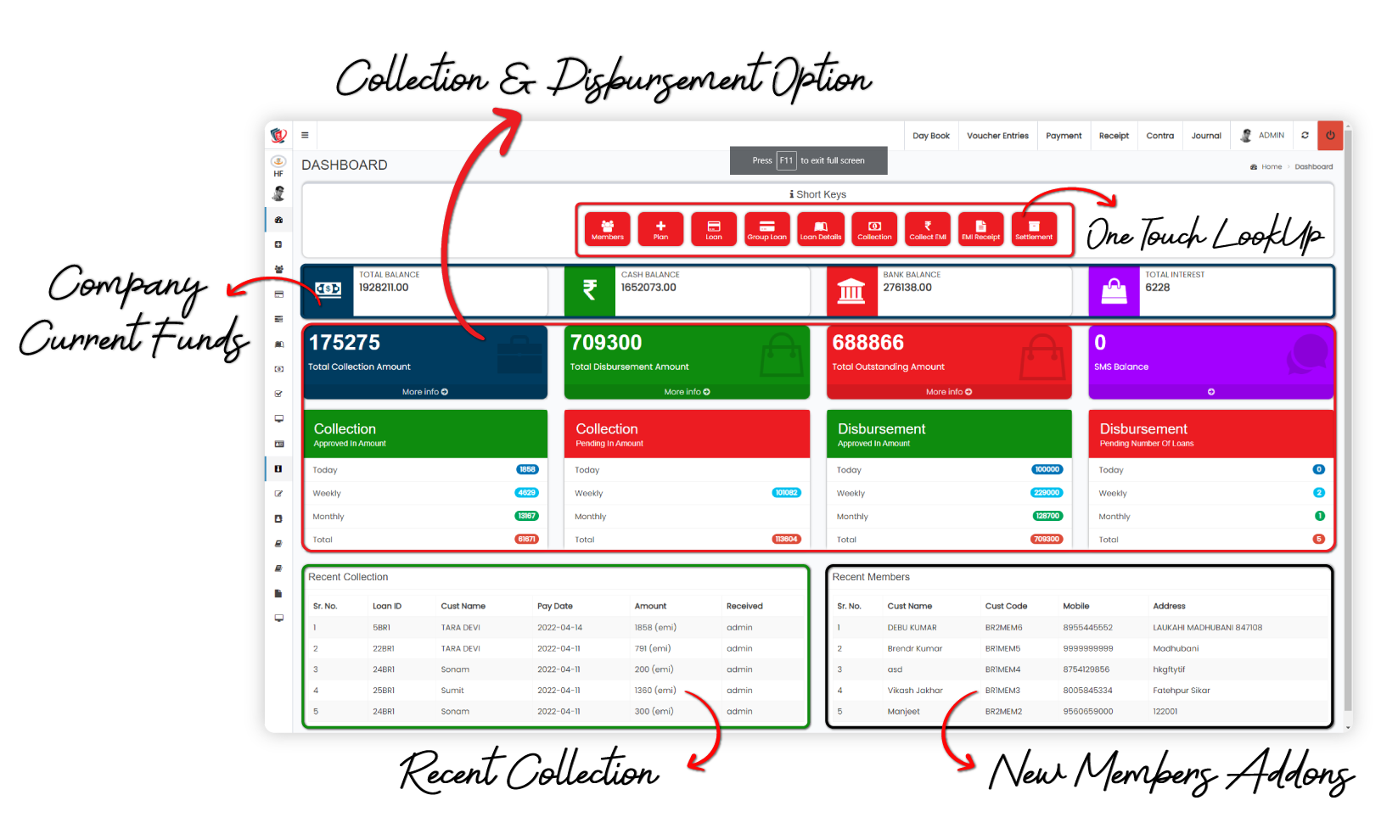Open the Loan Details shortcut
Screen dimensions: 1398x823
[x=820, y=229]
